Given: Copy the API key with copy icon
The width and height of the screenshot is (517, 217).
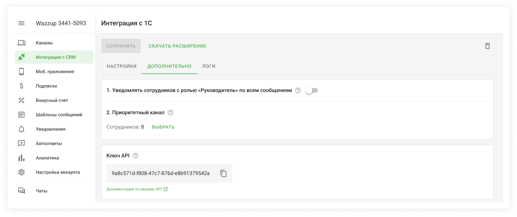Looking at the screenshot, I should click(x=223, y=173).
